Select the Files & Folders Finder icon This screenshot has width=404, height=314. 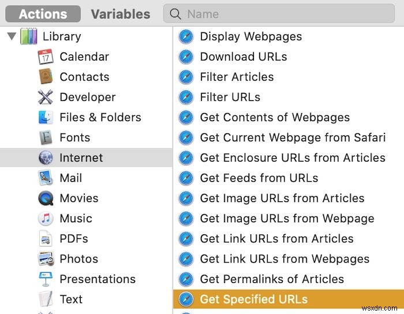pos(46,117)
